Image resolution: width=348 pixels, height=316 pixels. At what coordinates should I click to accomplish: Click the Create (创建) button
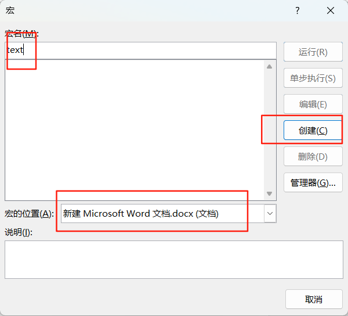click(313, 130)
